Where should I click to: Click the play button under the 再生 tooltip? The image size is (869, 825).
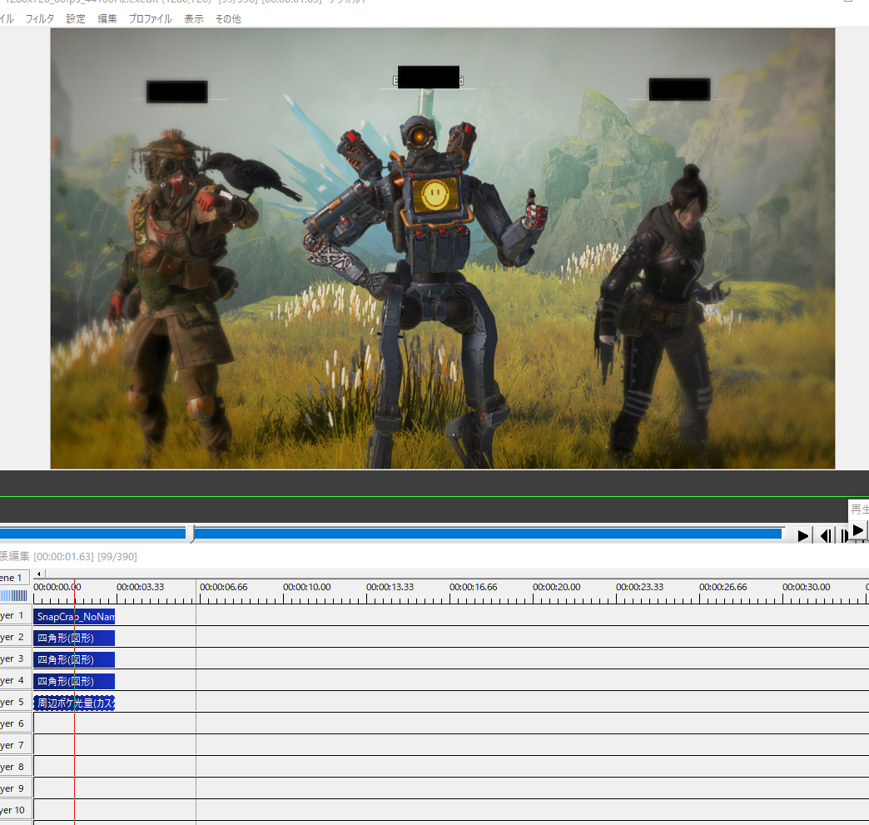point(858,530)
